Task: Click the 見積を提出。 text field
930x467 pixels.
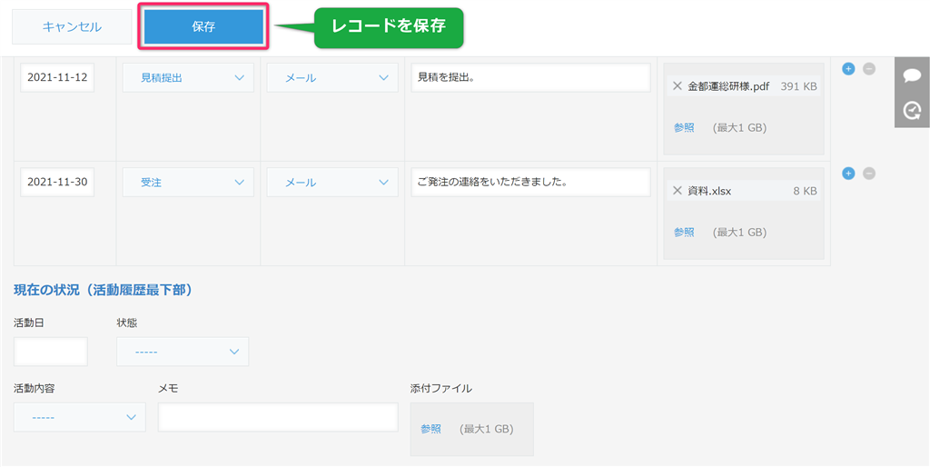Action: click(530, 78)
